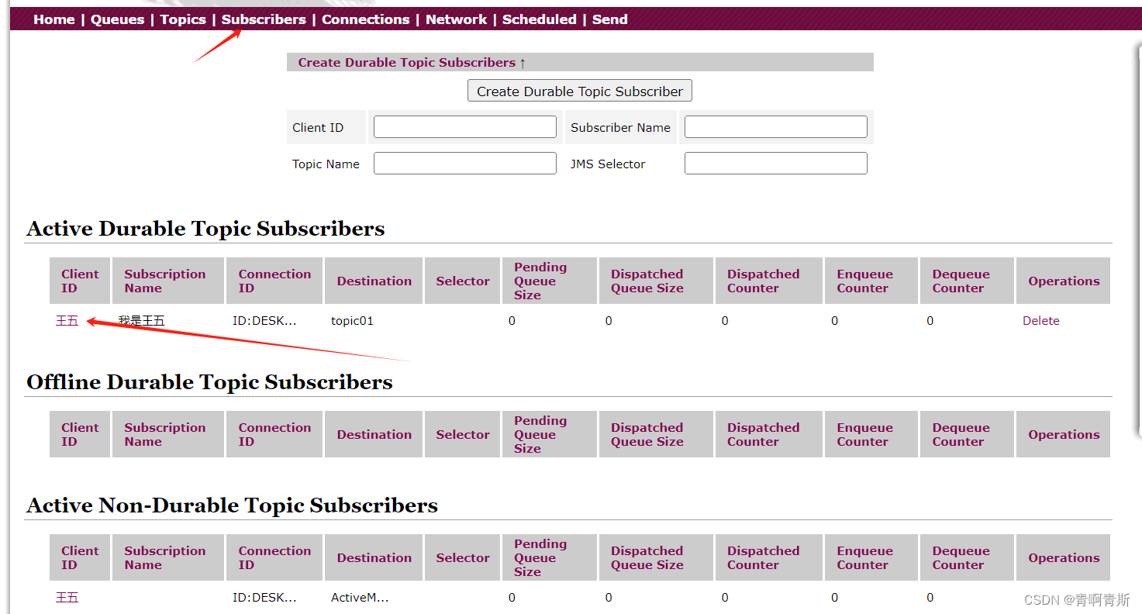Open the Home page link

click(53, 19)
